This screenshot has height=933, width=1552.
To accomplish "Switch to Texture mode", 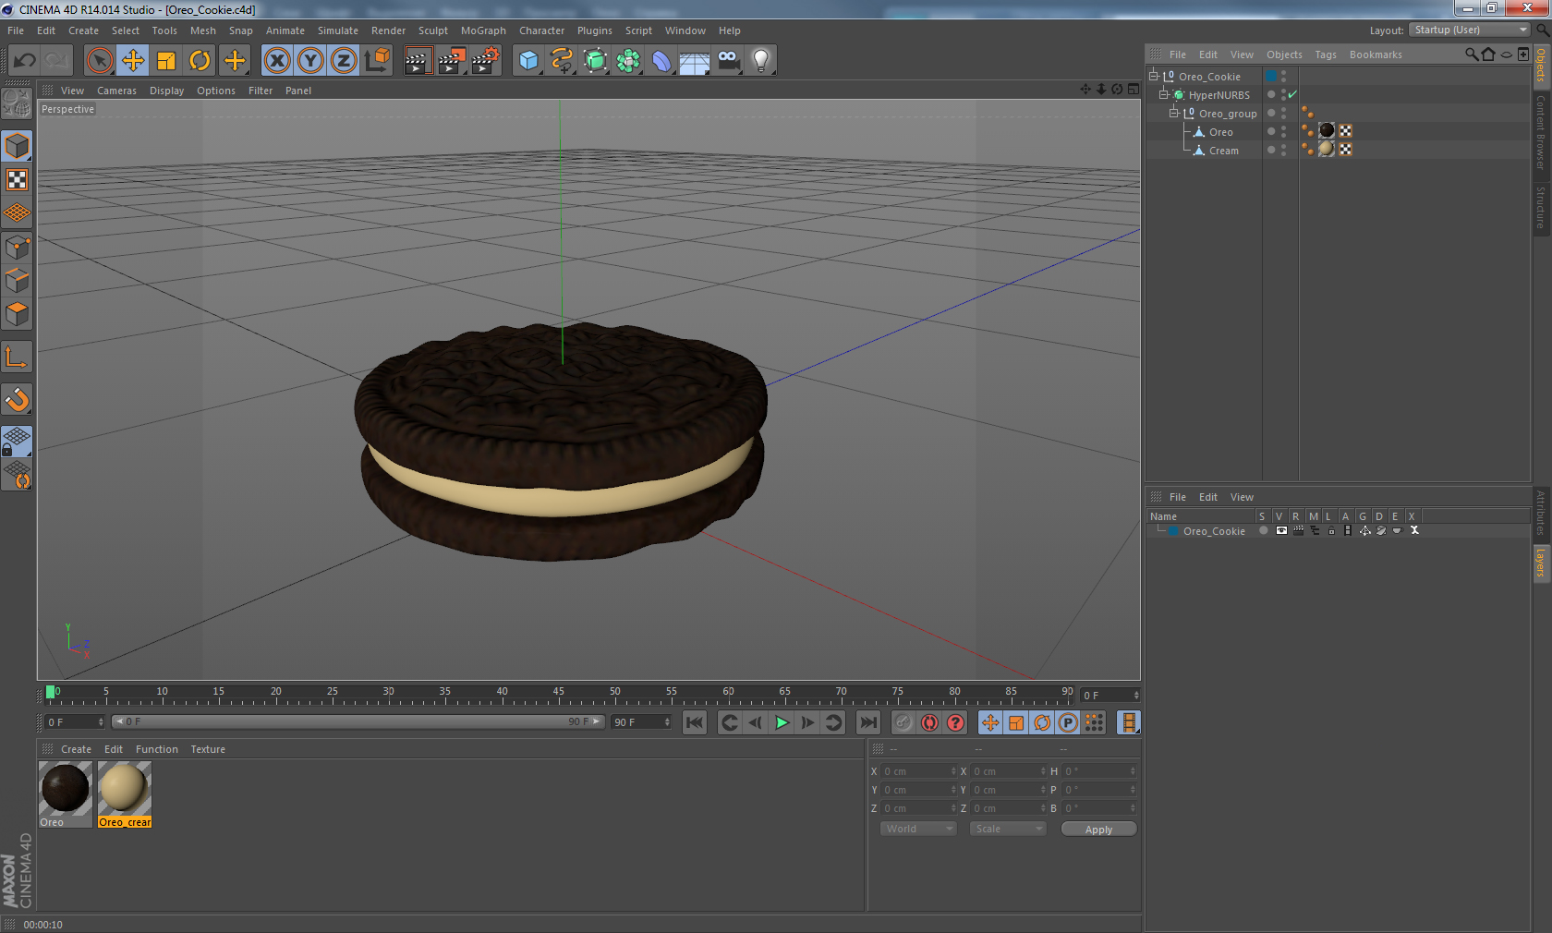I will tap(18, 180).
